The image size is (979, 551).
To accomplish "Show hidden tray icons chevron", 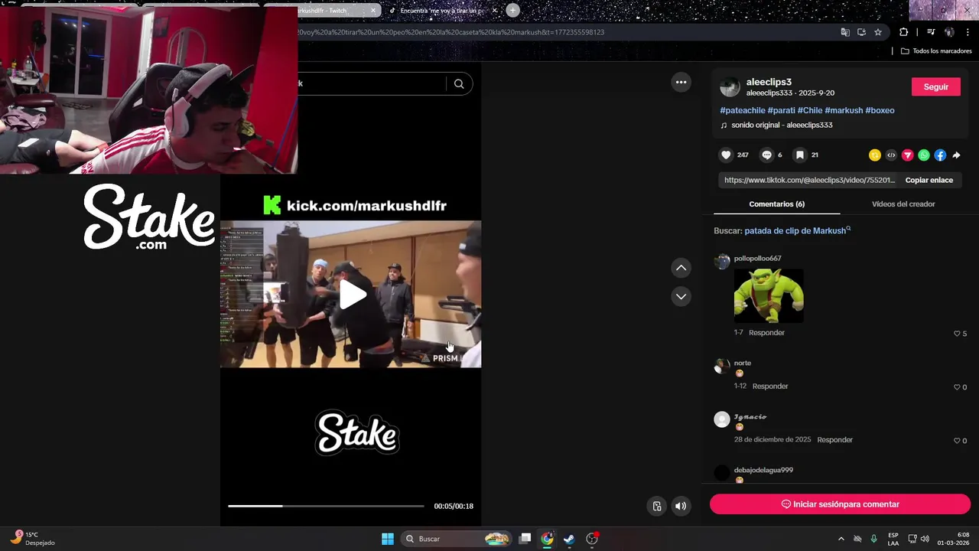I will point(841,539).
